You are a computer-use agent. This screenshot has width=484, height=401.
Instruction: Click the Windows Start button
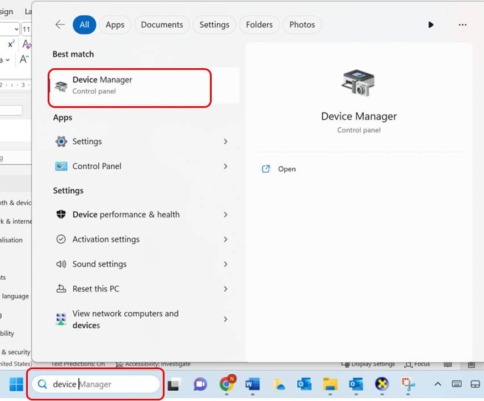coord(16,384)
